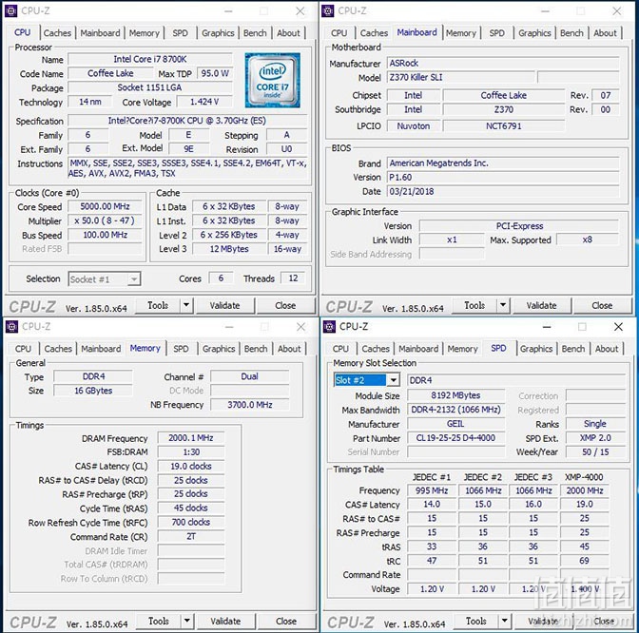Expand Tools arrow in the CPU tab window
This screenshot has width=639, height=633.
186,305
